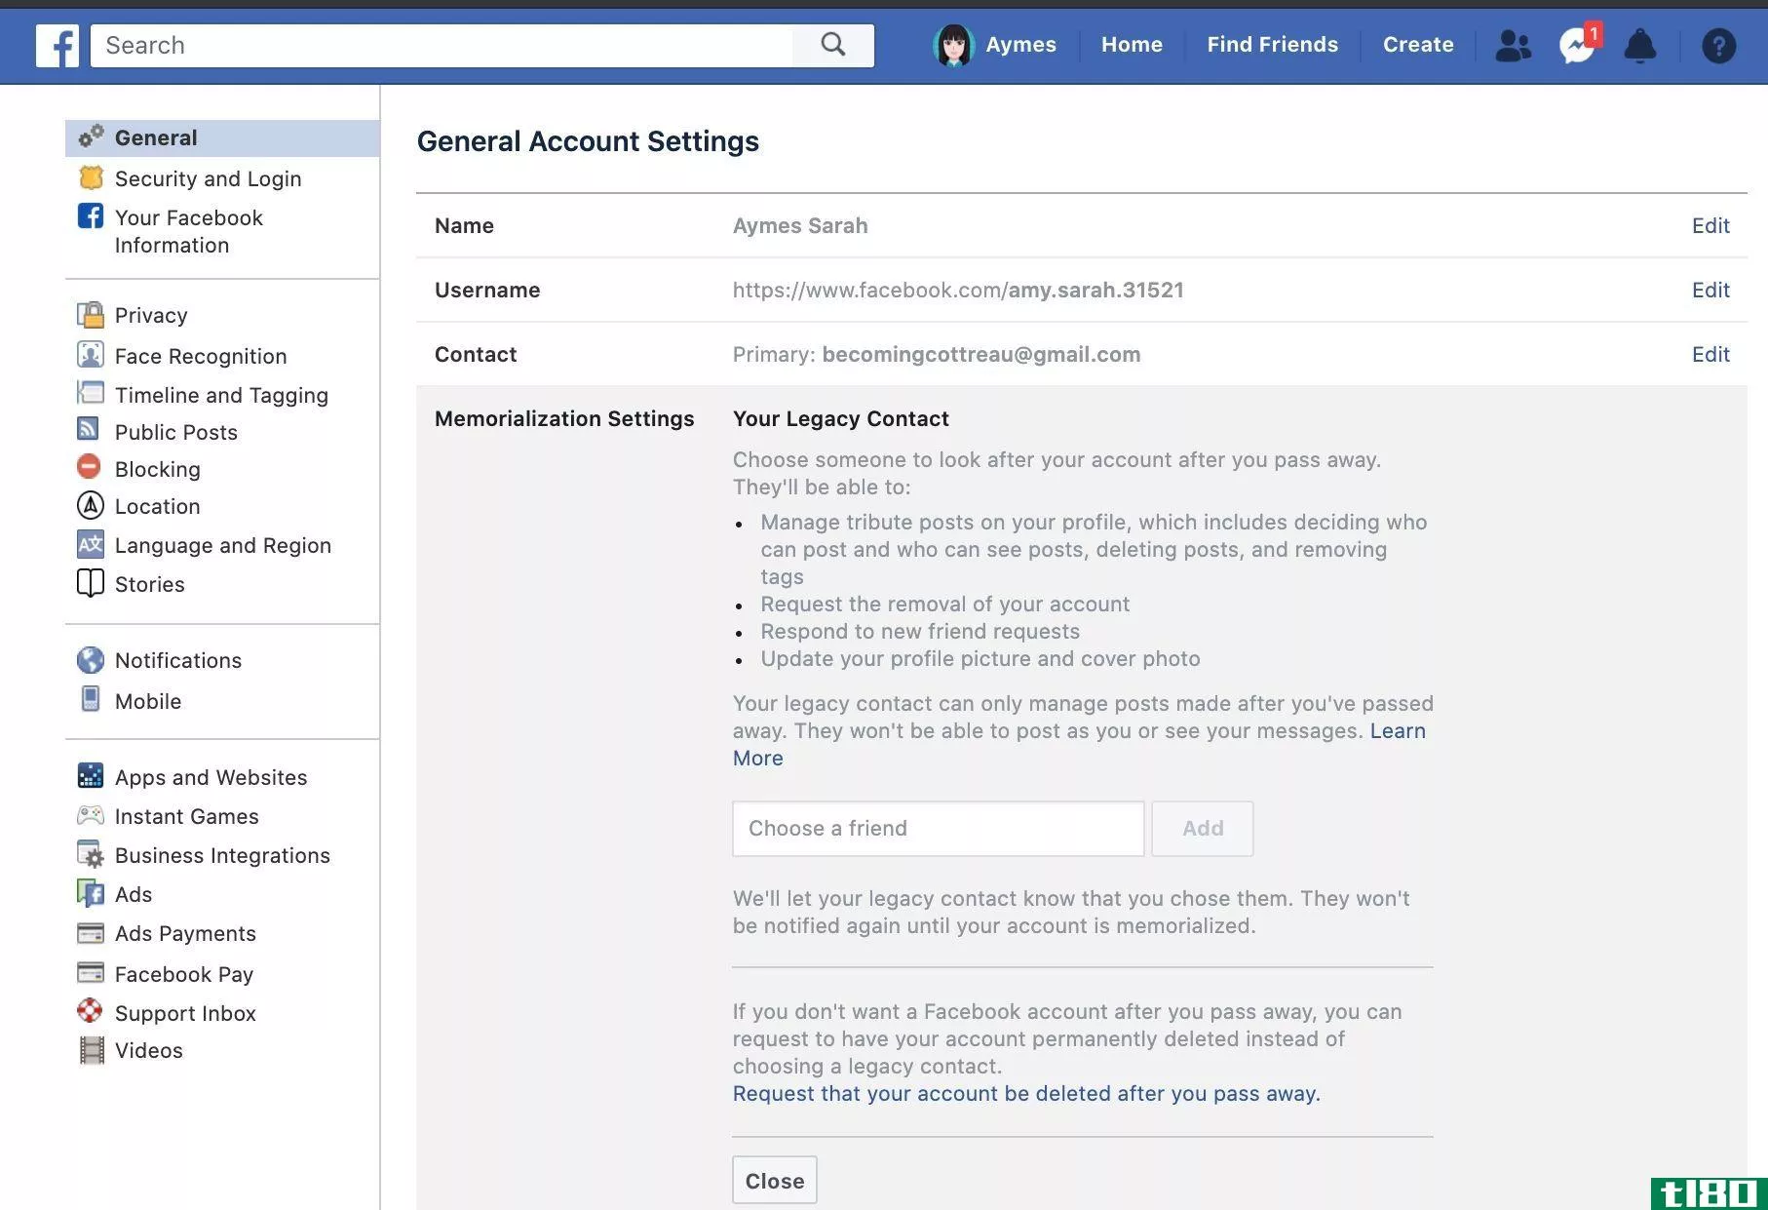
Task: Open Support Inbox
Action: click(185, 1013)
